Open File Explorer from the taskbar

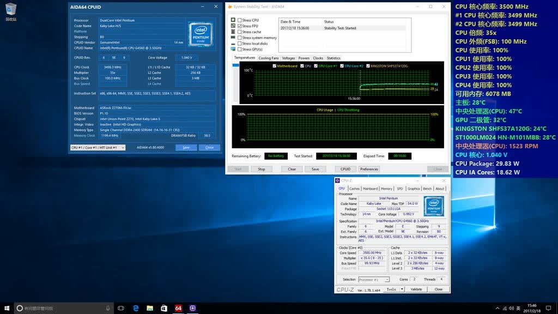[x=150, y=308]
